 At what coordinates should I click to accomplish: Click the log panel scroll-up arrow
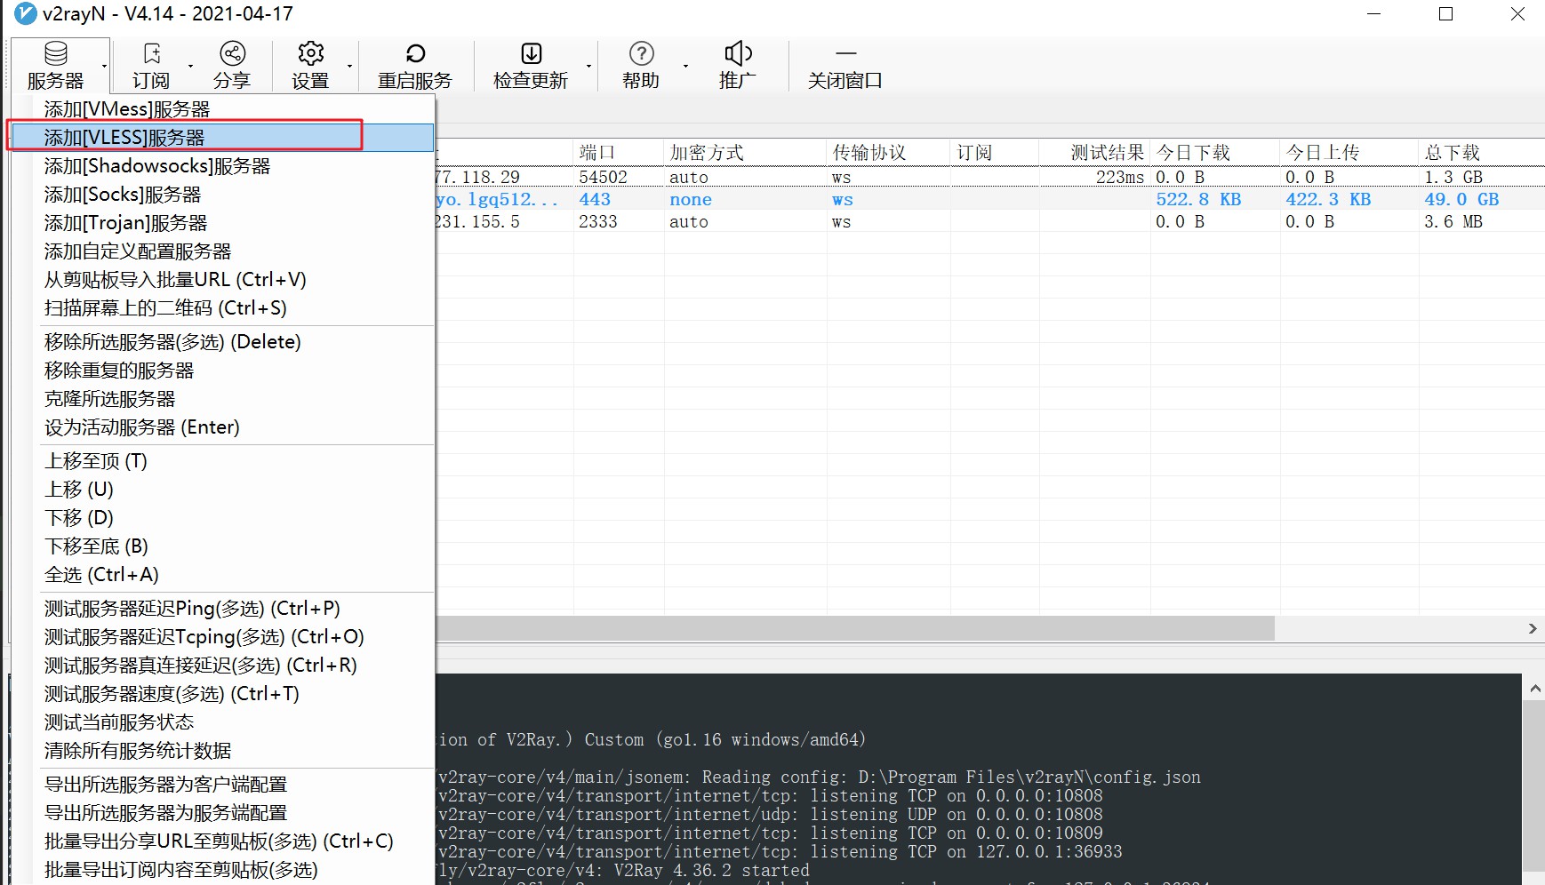pyautogui.click(x=1534, y=688)
